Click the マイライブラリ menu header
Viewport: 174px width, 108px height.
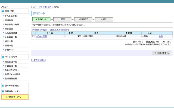point(15,57)
